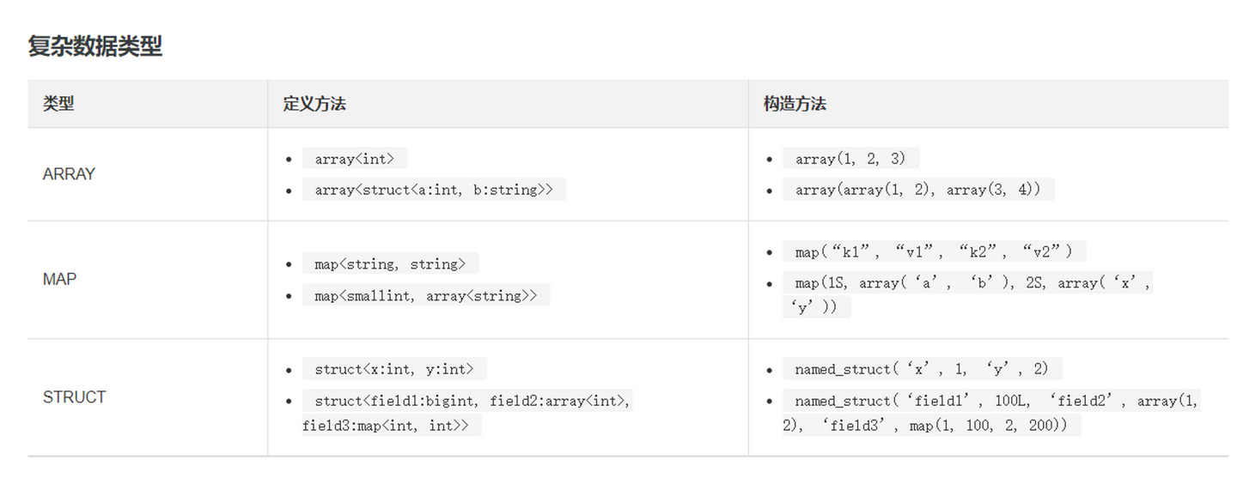Screen dimensions: 1237x484
Task: Click the array<int> code snippet
Action: click(x=354, y=159)
